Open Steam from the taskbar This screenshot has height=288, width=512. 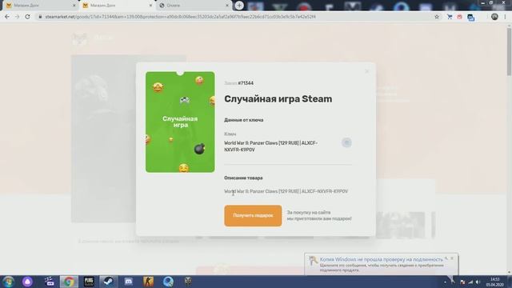click(109, 282)
